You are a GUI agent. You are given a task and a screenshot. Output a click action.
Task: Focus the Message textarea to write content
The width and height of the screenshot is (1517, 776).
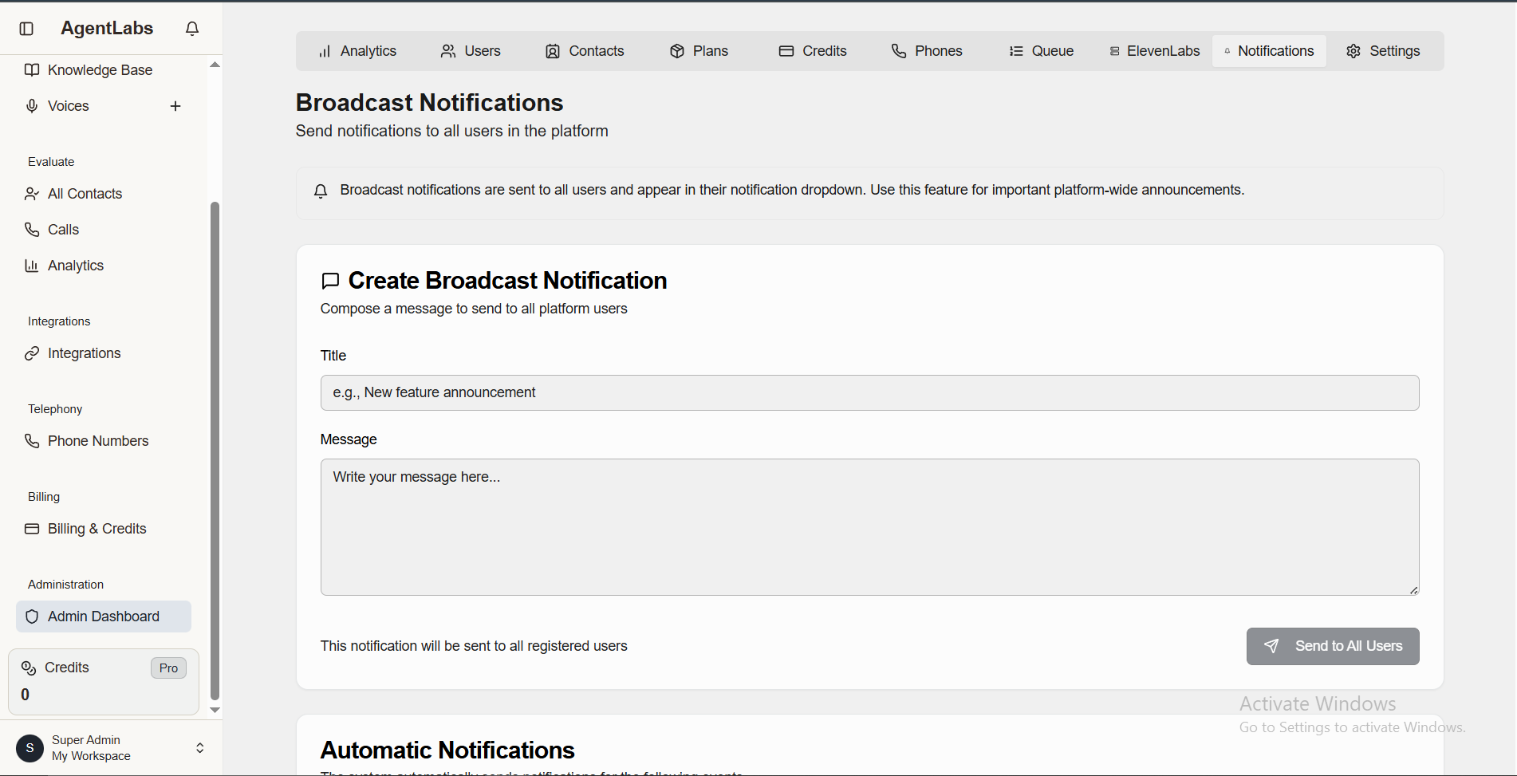(x=869, y=526)
